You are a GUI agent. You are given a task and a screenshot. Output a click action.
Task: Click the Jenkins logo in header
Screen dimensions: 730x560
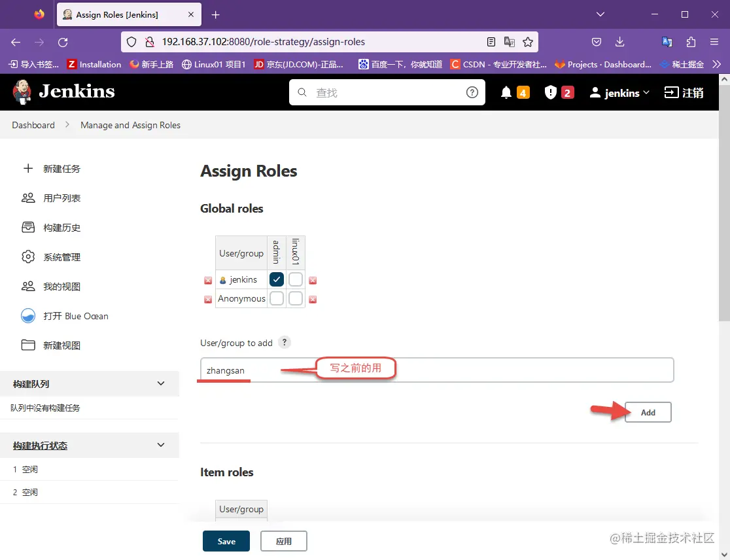[64, 92]
